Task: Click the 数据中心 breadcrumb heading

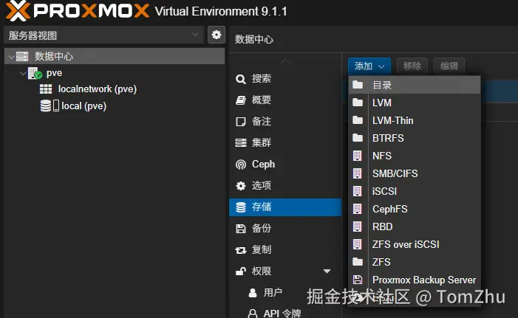Action: click(x=254, y=39)
